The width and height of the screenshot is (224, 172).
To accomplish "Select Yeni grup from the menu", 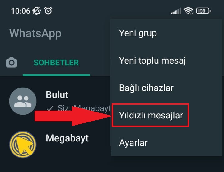I will (x=166, y=33).
